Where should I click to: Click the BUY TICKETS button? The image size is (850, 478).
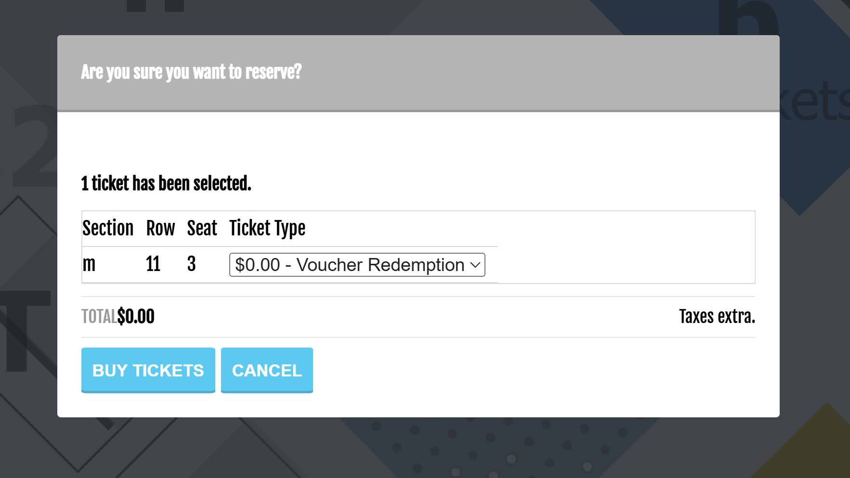point(148,370)
